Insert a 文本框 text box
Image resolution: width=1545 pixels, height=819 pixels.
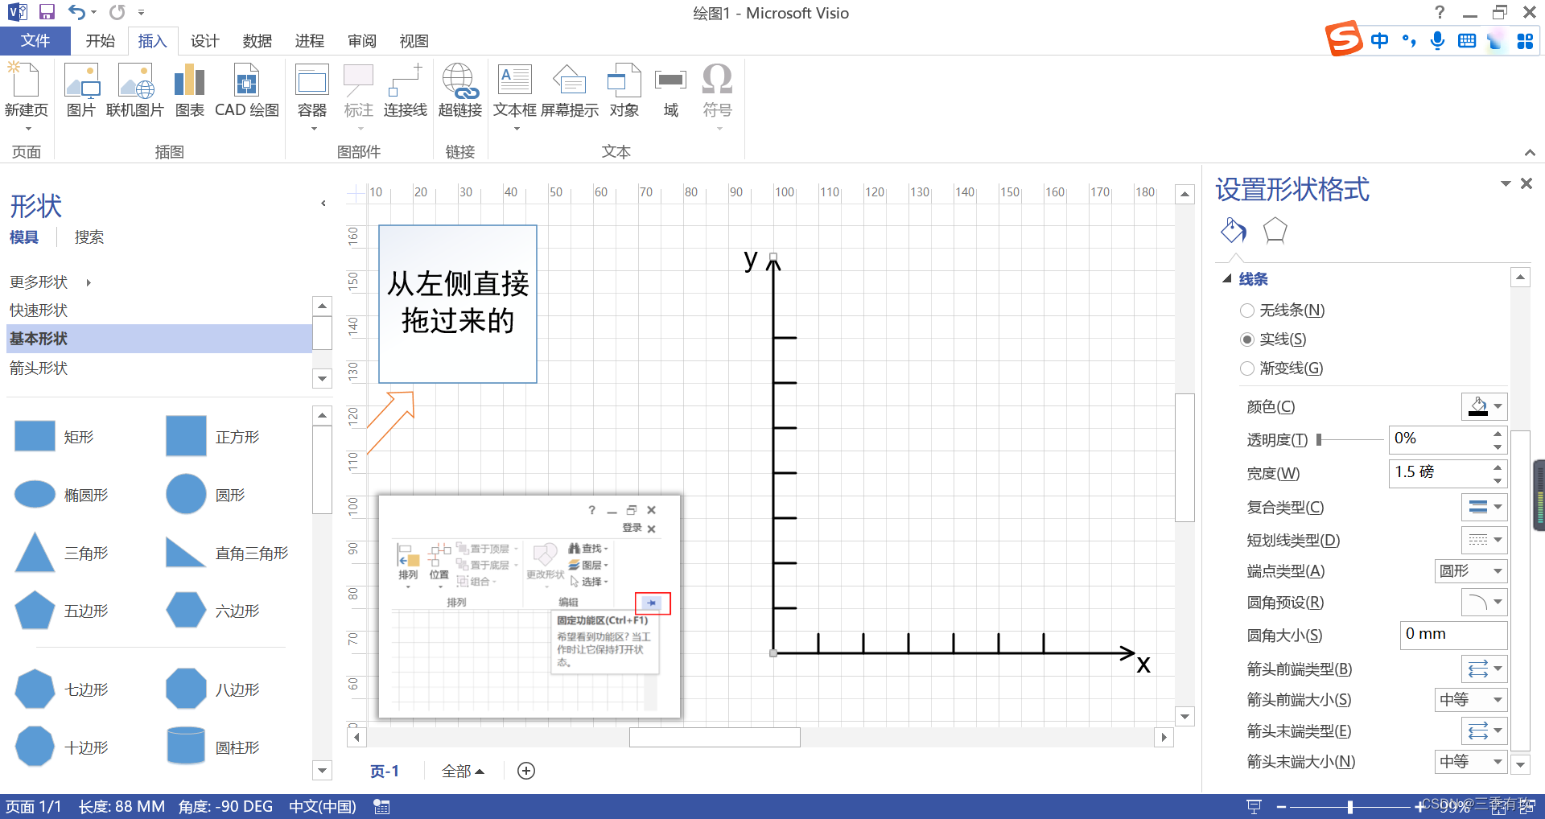click(514, 90)
